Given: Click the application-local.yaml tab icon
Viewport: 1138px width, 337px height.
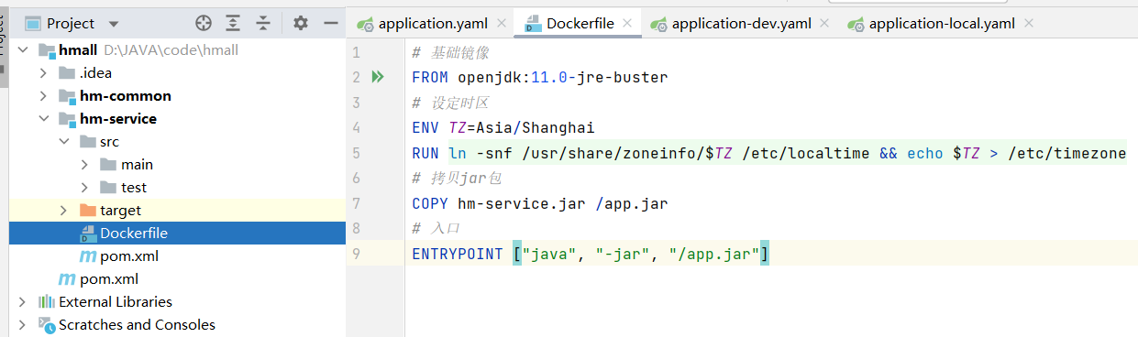Looking at the screenshot, I should click(856, 25).
